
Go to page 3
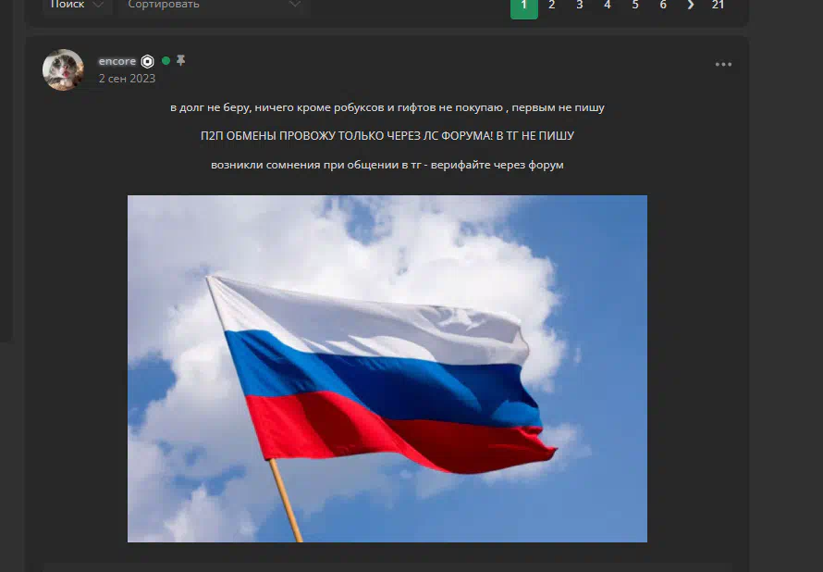(x=580, y=6)
